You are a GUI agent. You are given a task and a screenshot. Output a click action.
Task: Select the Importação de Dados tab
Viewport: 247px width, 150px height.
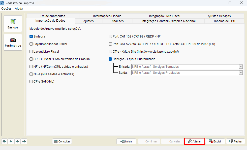pyautogui.click(x=50, y=21)
